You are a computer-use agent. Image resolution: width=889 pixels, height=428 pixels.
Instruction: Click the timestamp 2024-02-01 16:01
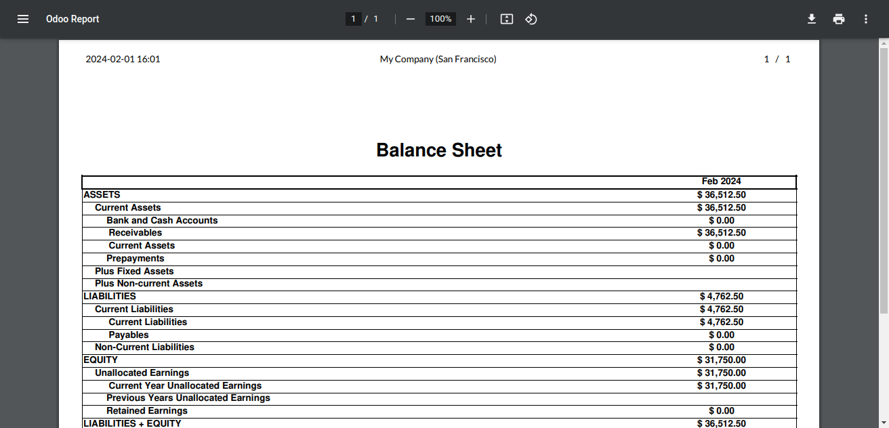[123, 59]
